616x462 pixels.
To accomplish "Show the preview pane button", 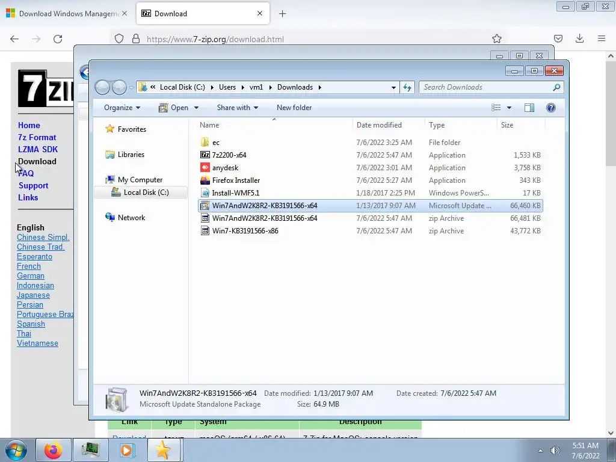I will click(x=529, y=108).
